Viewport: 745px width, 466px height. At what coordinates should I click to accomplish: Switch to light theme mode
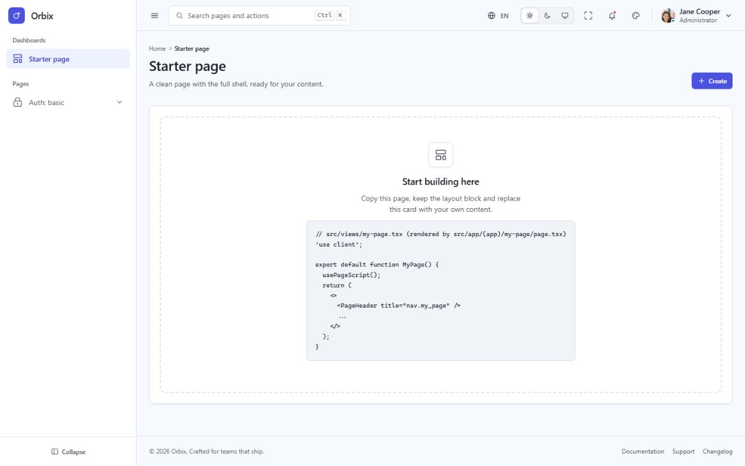pyautogui.click(x=530, y=16)
